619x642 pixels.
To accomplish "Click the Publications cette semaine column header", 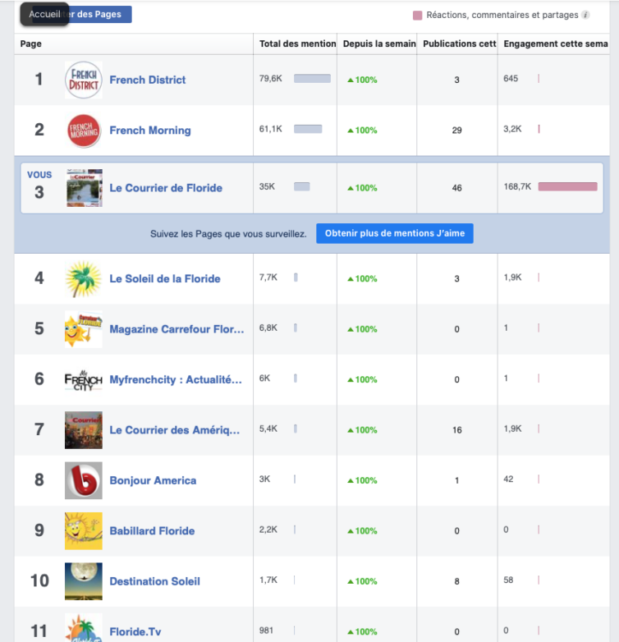I will 459,44.
